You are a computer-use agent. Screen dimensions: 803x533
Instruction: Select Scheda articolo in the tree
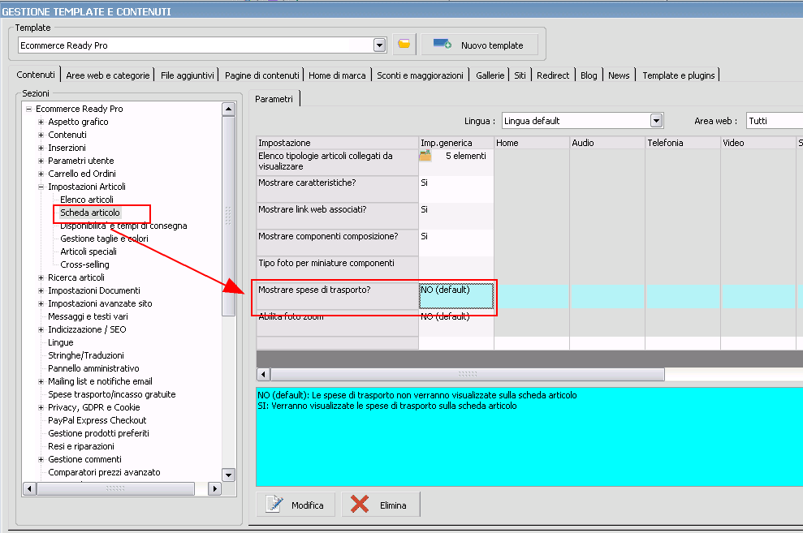pyautogui.click(x=89, y=213)
